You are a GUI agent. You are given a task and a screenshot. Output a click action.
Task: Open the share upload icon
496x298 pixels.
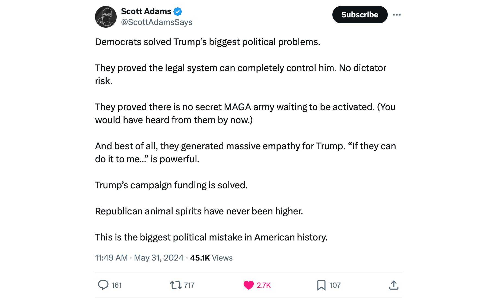(394, 285)
